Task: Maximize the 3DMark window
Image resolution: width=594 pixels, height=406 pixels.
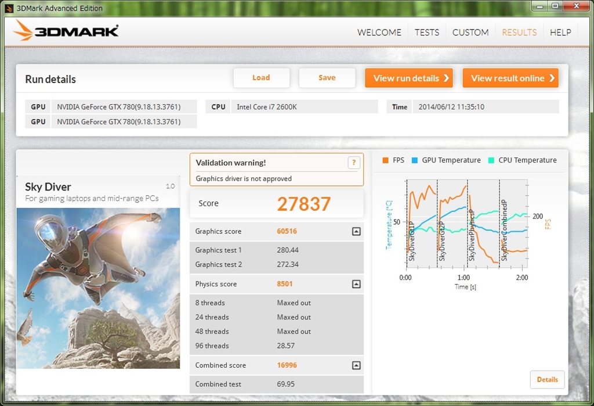Action: (555, 6)
